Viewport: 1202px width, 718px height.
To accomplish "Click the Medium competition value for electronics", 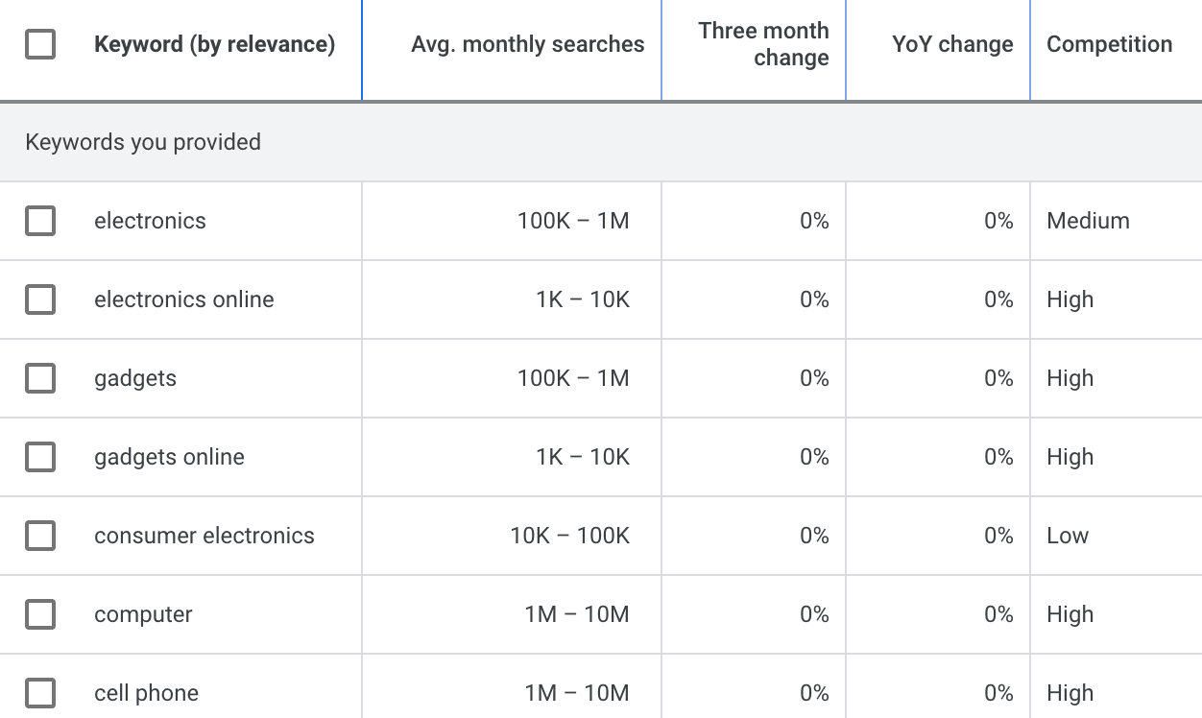I will [x=1088, y=220].
